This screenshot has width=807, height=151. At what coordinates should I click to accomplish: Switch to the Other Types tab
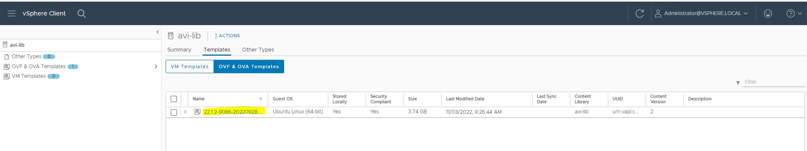point(258,49)
